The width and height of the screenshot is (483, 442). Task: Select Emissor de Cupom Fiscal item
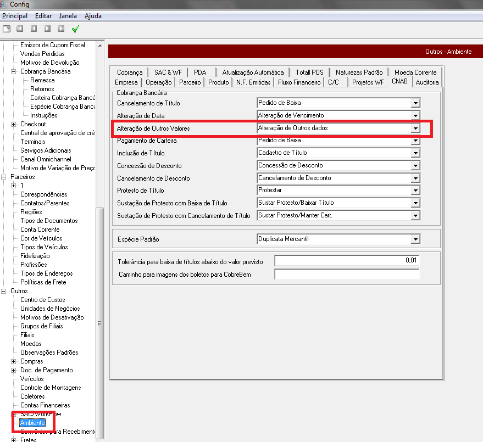click(x=53, y=45)
